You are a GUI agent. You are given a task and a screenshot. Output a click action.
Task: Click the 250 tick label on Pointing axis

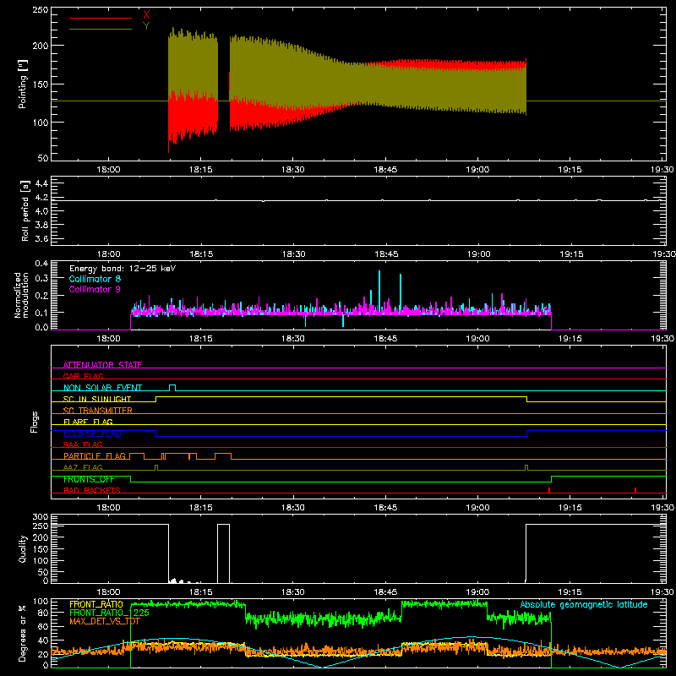pyautogui.click(x=41, y=9)
